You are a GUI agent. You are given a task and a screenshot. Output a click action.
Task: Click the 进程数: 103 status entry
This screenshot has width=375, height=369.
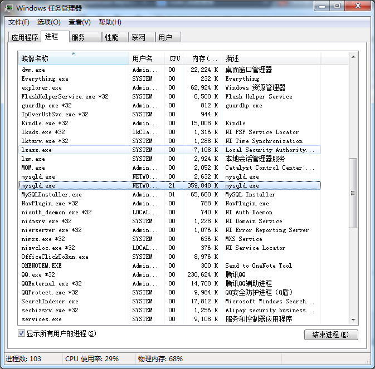coord(23,359)
